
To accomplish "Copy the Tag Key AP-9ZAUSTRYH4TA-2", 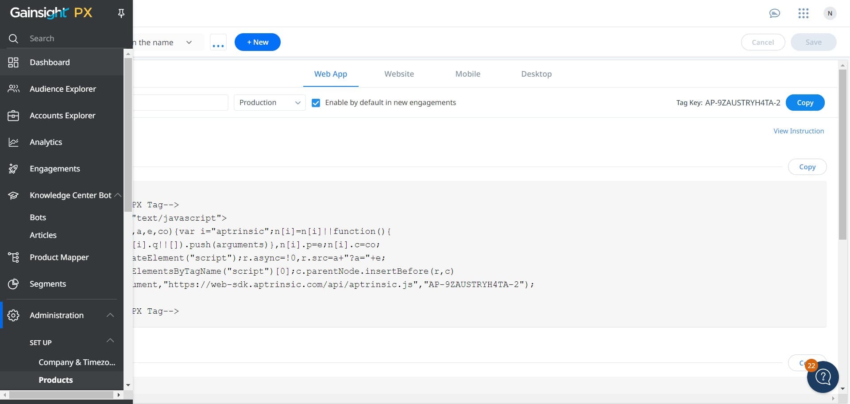I will click(805, 102).
